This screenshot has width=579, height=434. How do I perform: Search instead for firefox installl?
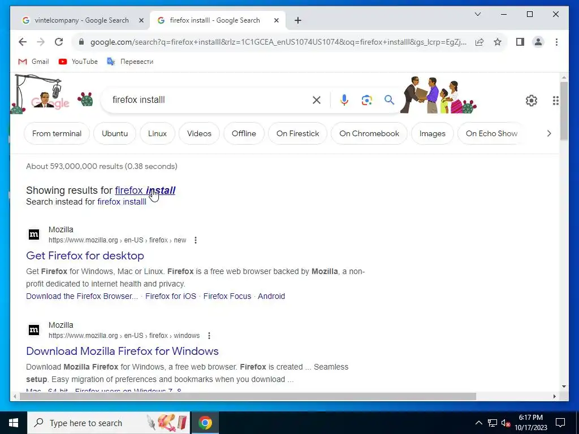[x=122, y=202]
